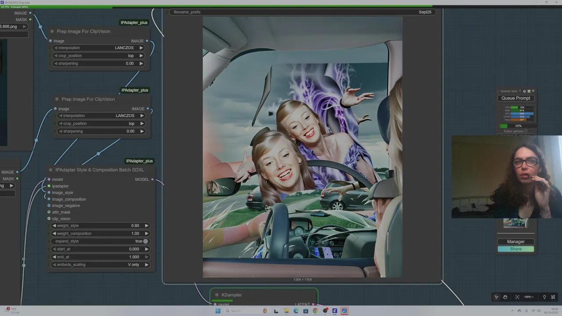This screenshot has height=316, width=562.
Task: Click IPAdapter_plus badge above IPAdapter Style node
Action: point(140,161)
